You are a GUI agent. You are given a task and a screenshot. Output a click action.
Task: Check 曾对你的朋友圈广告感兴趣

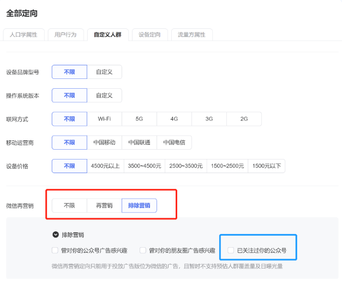143,250
